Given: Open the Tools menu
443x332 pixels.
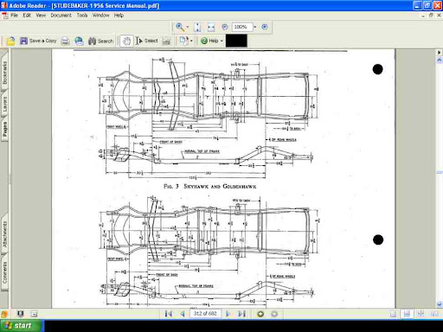Looking at the screenshot, I should pyautogui.click(x=82, y=16).
